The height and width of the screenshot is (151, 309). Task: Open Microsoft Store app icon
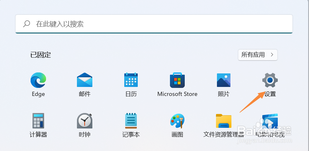point(177,80)
